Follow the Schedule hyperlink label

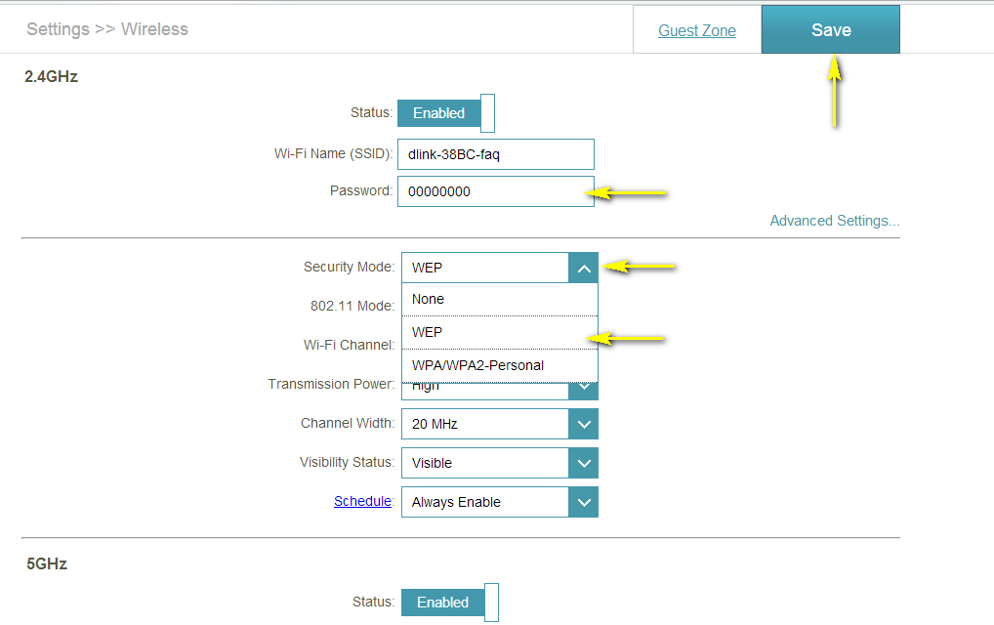tap(362, 501)
